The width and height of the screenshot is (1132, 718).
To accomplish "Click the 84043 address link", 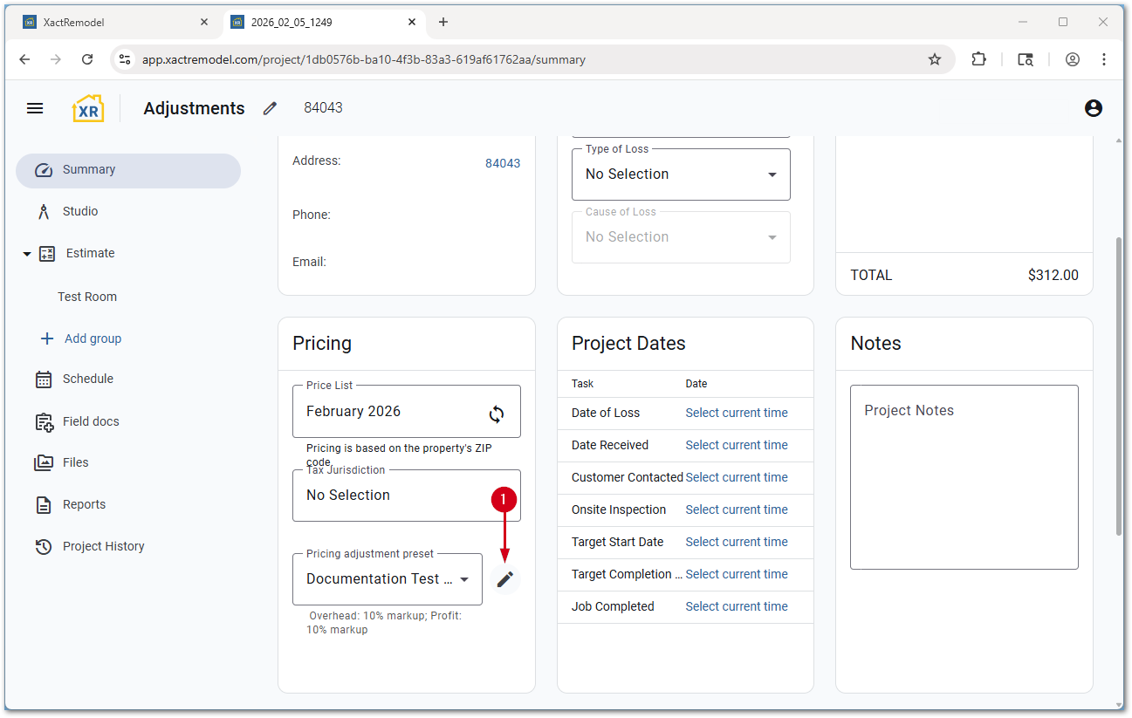I will click(503, 163).
